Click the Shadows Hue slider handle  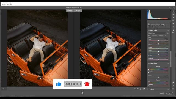click(148, 83)
